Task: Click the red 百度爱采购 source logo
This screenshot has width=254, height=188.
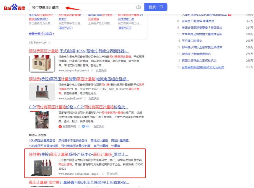Action: tap(60, 127)
